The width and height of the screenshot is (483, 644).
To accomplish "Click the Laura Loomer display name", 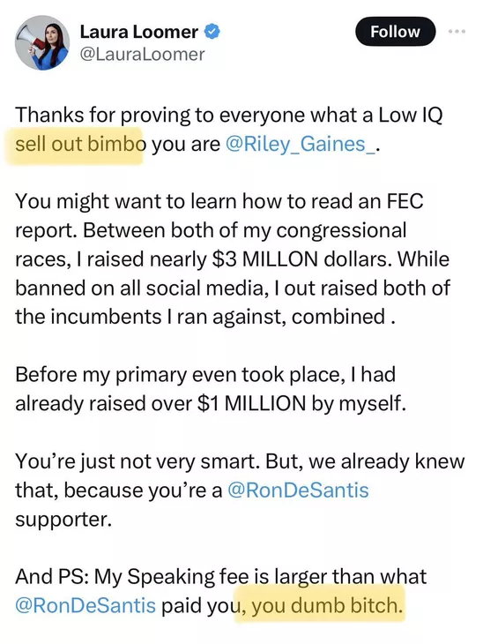I will pyautogui.click(x=138, y=32).
